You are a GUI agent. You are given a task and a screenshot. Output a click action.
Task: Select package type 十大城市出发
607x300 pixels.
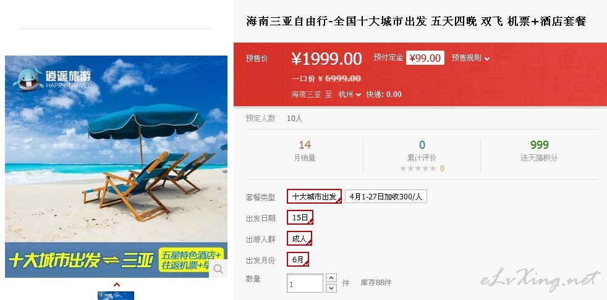pyautogui.click(x=315, y=196)
